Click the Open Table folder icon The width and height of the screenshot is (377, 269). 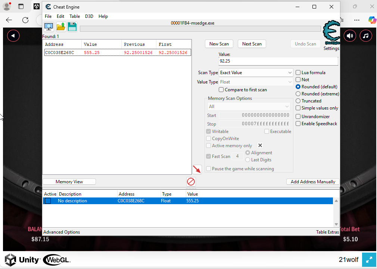[x=61, y=27]
